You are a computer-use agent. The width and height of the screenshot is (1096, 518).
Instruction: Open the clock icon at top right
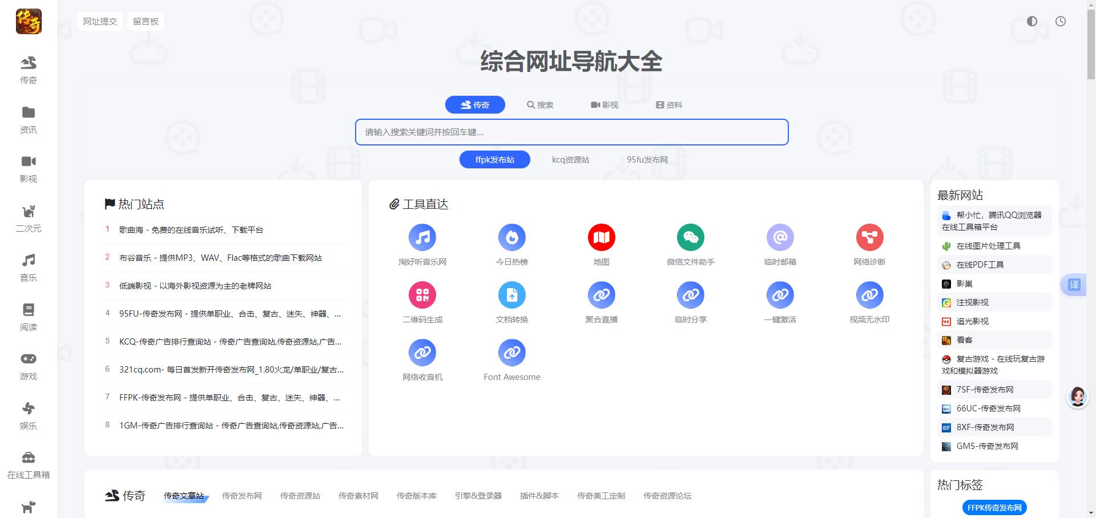click(1061, 21)
